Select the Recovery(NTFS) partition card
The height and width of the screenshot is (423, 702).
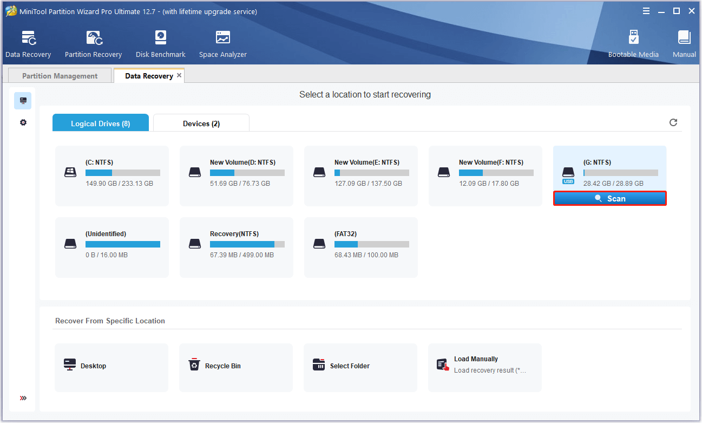click(x=237, y=248)
